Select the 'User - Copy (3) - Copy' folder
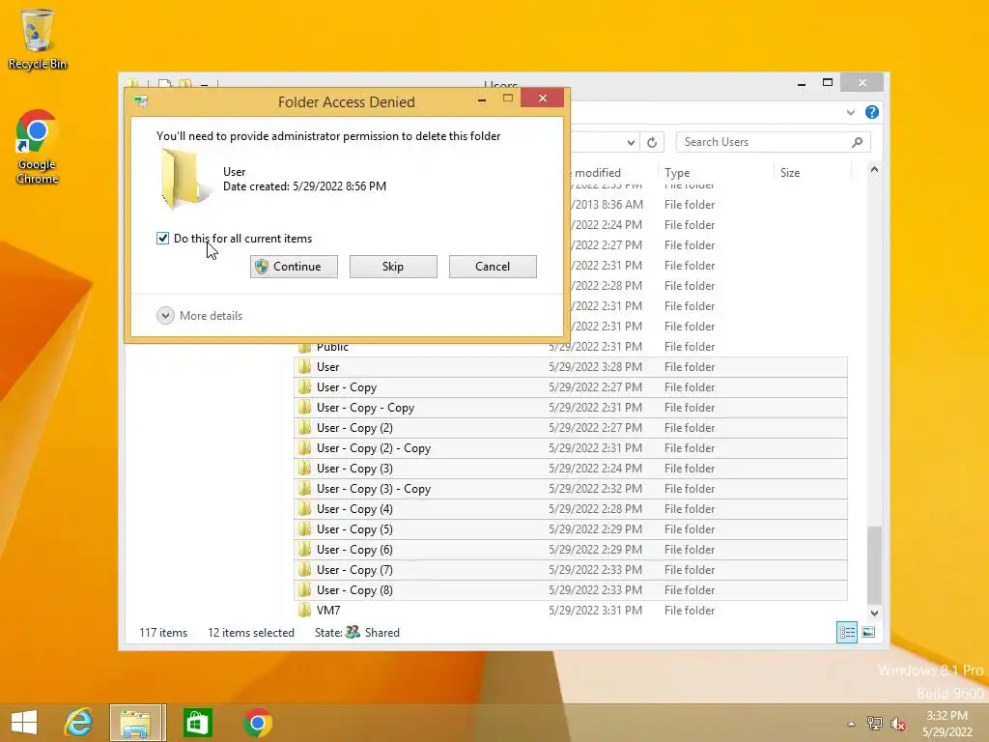 pos(571,488)
